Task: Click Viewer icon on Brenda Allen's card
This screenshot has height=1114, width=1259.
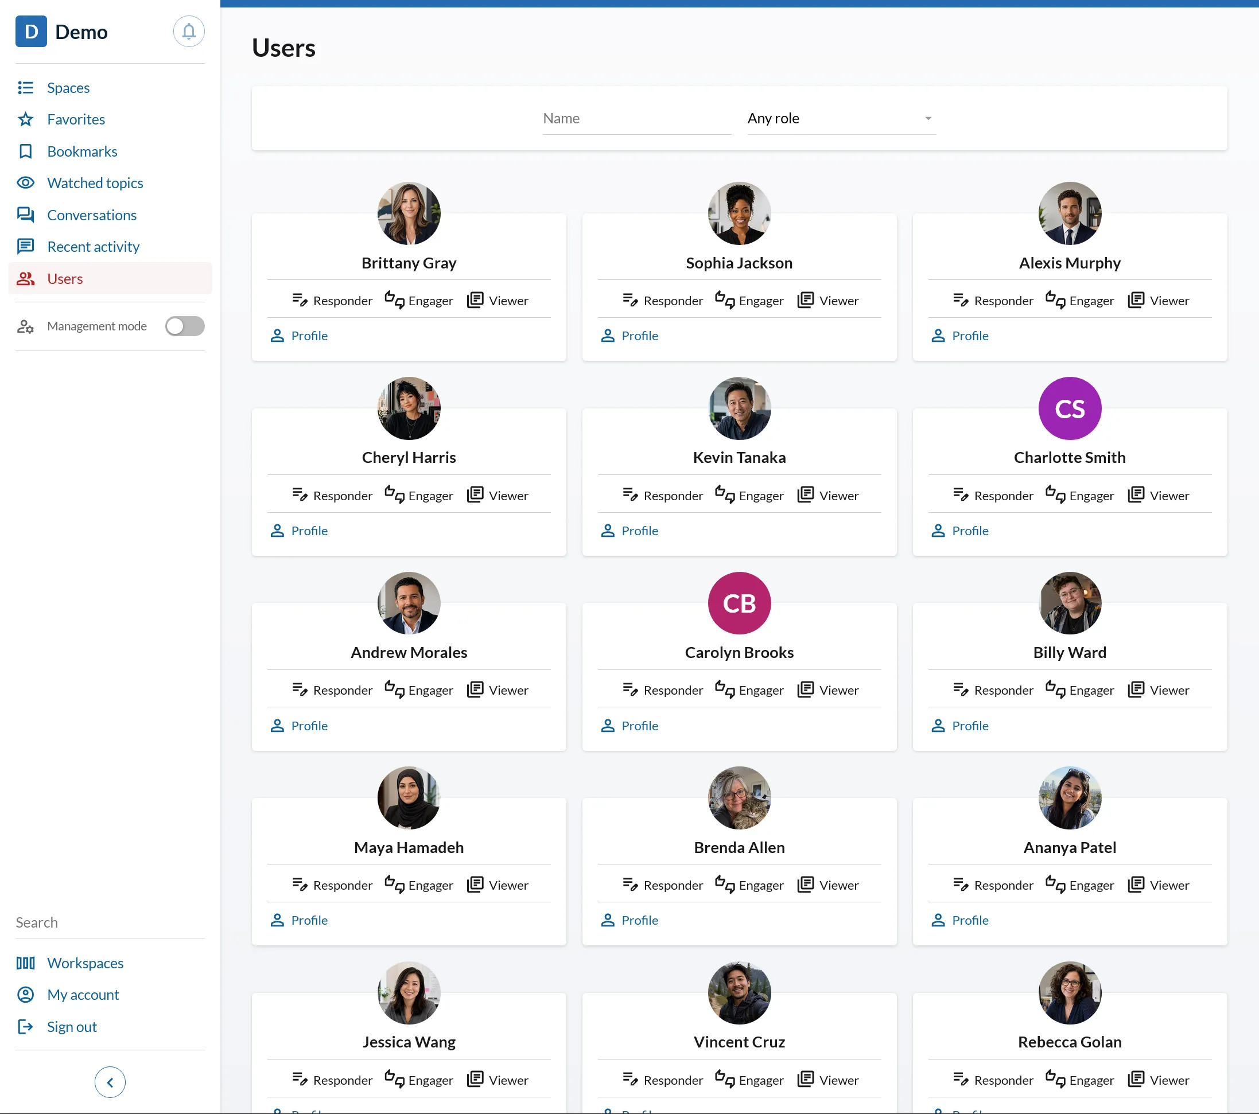Action: 806,885
